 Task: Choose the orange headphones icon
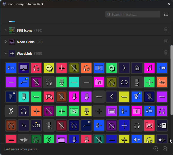86,68
